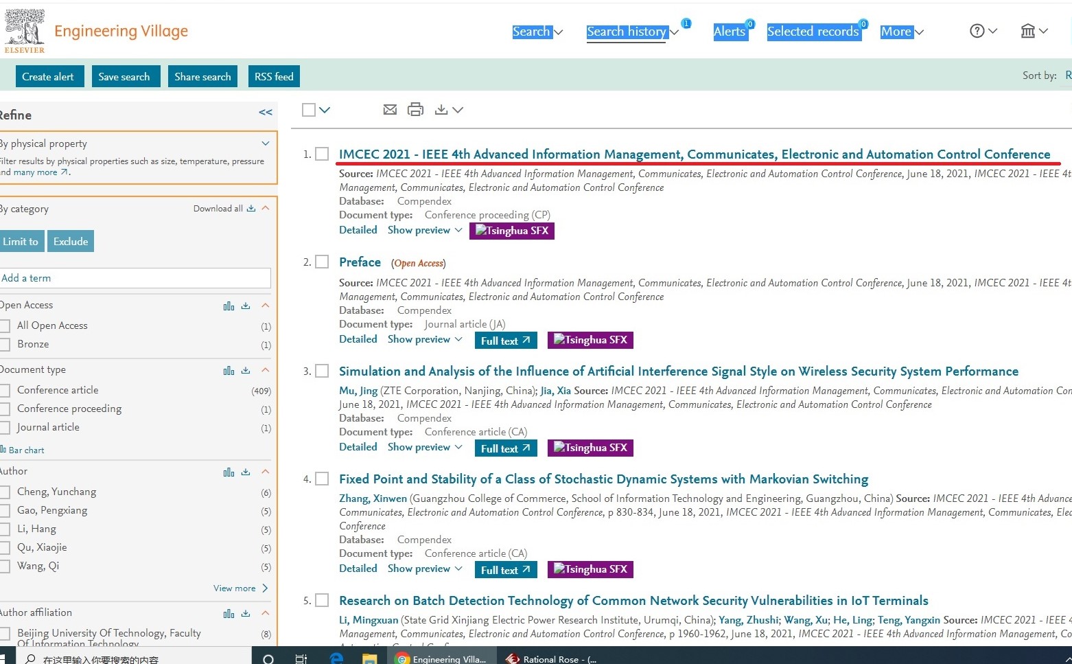Open Full text for Preface record
The image size is (1072, 664).
coord(506,341)
